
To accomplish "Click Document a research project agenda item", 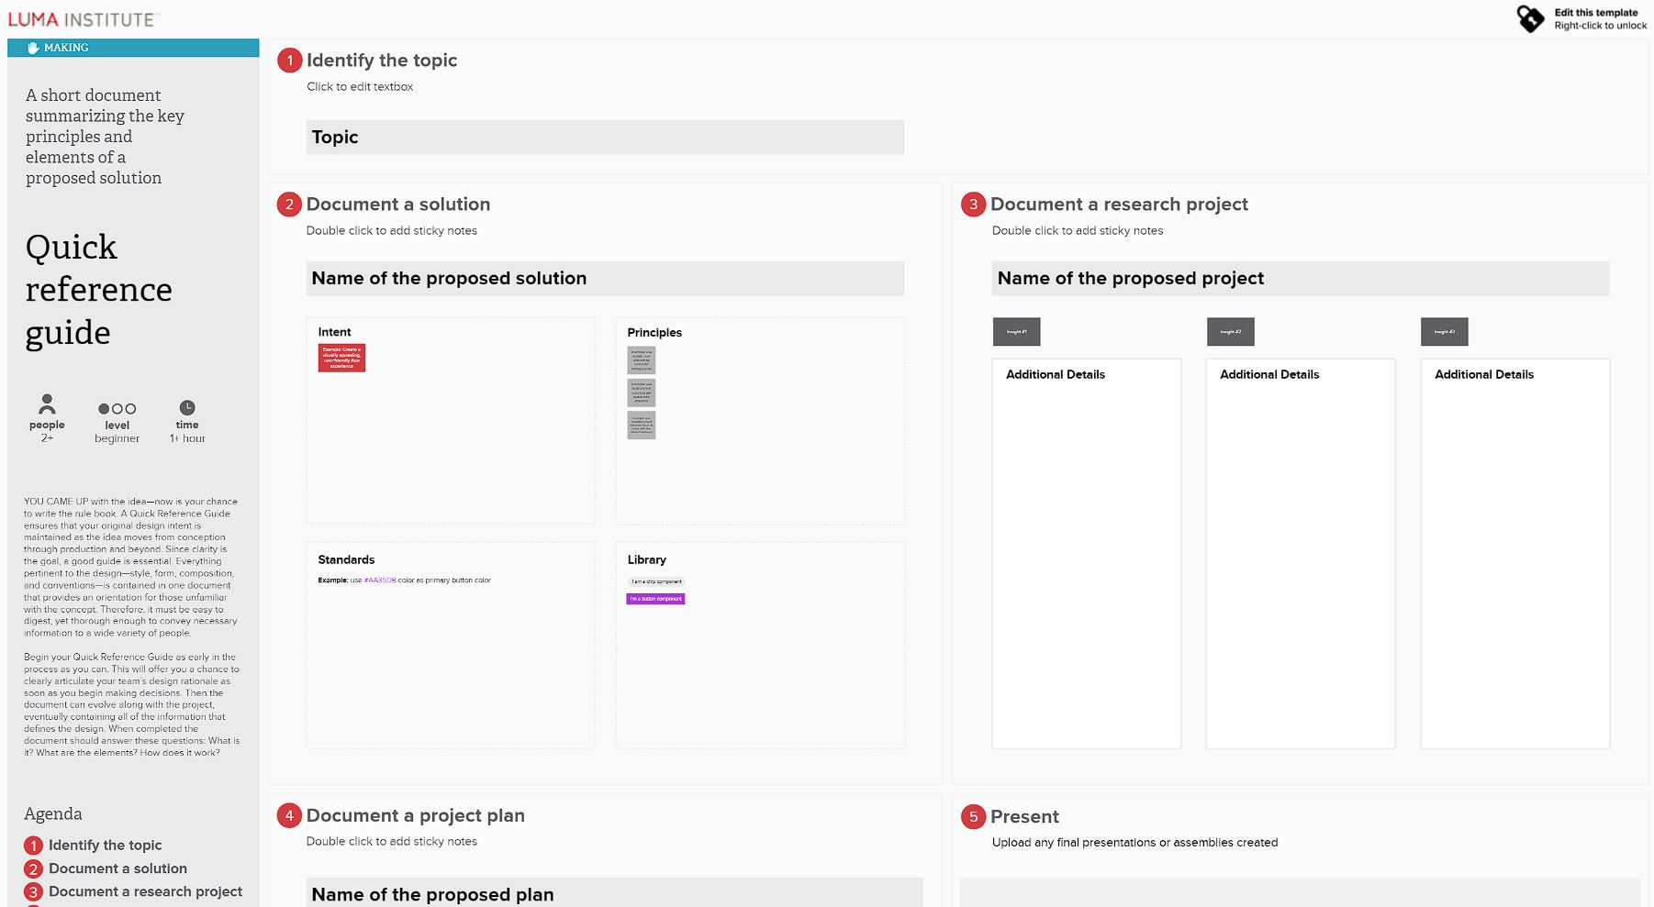I will click(145, 891).
